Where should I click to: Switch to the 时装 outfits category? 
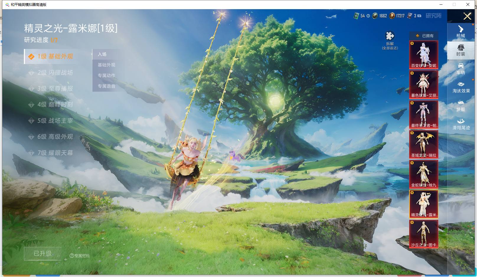click(461, 50)
